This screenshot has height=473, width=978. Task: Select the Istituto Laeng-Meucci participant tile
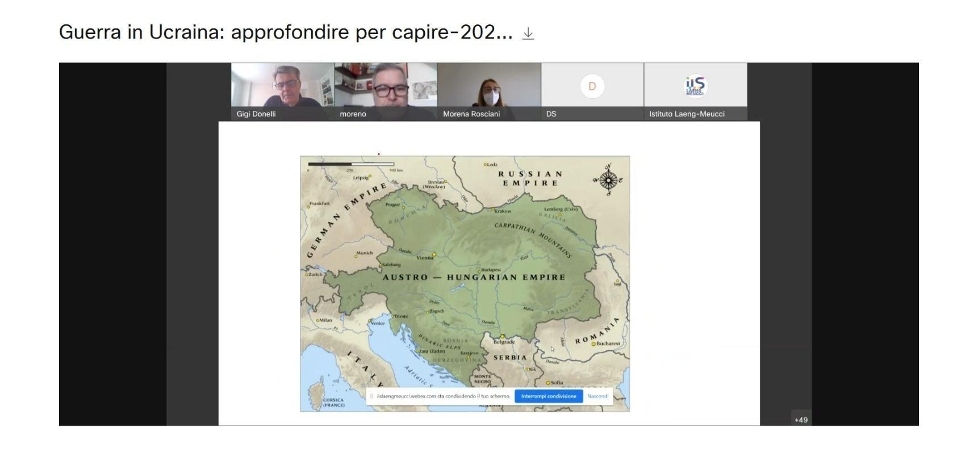[696, 91]
